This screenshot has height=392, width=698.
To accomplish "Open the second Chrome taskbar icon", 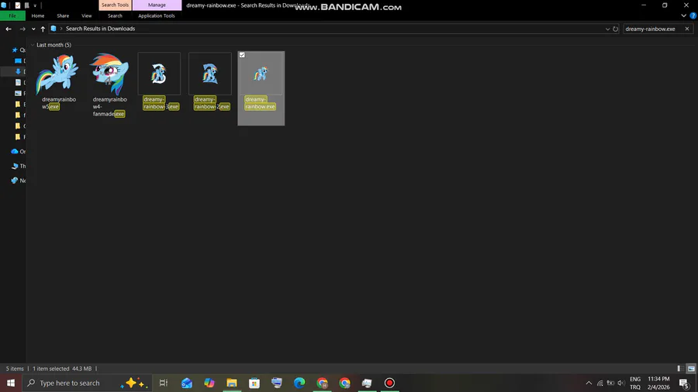I will 344,383.
